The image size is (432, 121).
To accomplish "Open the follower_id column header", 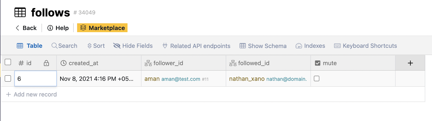I will pyautogui.click(x=168, y=63).
